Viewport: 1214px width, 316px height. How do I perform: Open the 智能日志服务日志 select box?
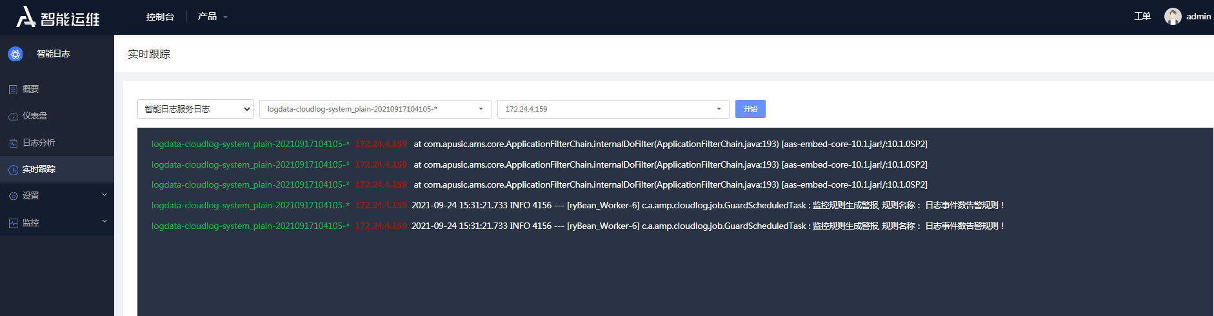(x=195, y=109)
